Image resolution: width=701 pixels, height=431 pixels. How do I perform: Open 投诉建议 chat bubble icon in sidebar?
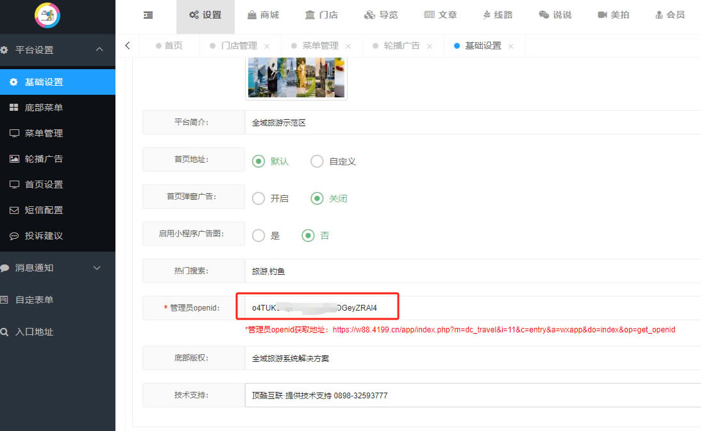tap(13, 236)
